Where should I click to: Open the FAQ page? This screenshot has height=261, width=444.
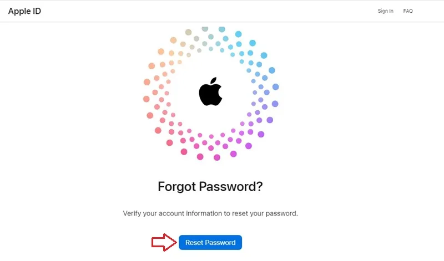click(x=408, y=11)
